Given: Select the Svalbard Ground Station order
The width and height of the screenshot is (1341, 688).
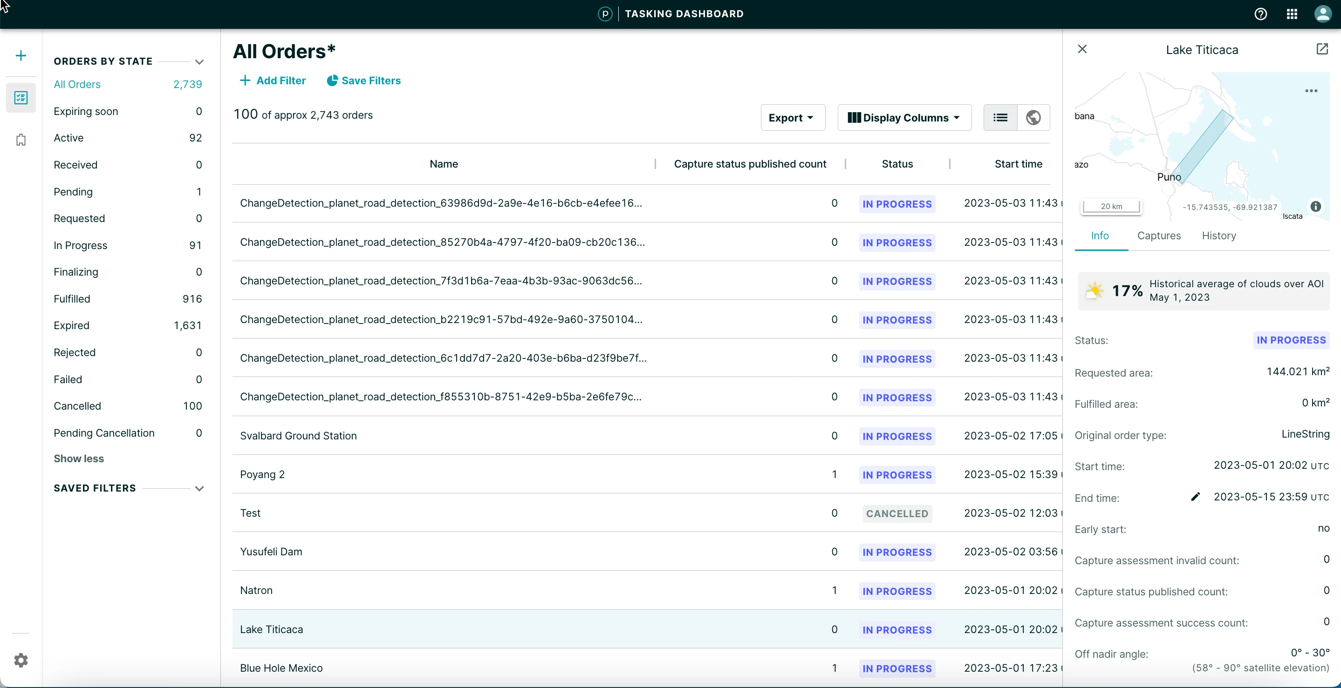Looking at the screenshot, I should click(x=647, y=436).
